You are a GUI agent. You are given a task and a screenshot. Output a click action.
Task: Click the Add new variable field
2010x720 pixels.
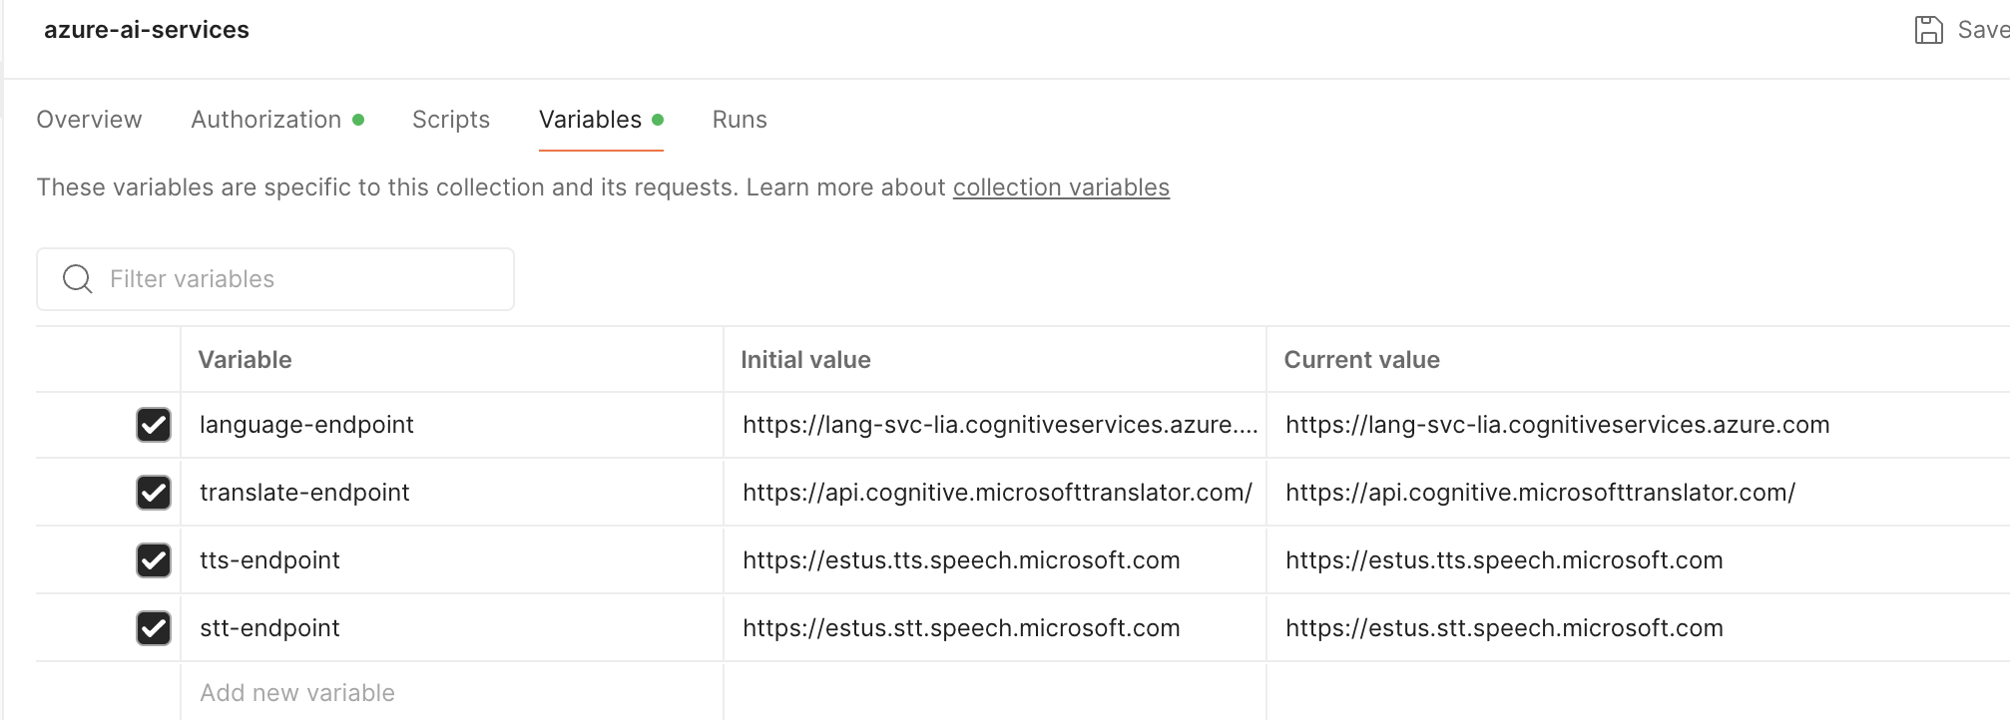[297, 693]
